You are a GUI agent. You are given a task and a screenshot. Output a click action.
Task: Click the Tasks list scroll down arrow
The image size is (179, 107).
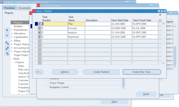[163, 63]
